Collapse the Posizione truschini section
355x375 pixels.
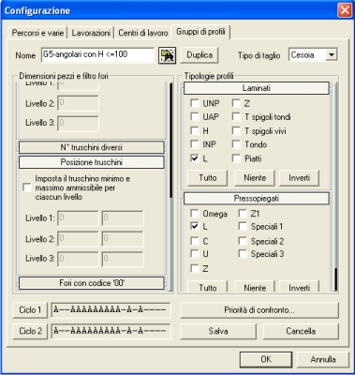pyautogui.click(x=92, y=162)
